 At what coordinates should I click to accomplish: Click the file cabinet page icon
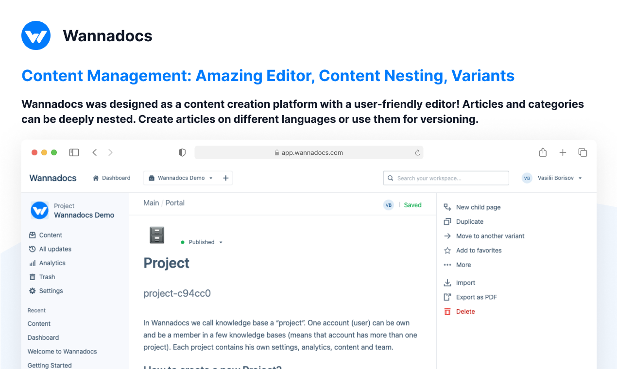click(x=157, y=235)
